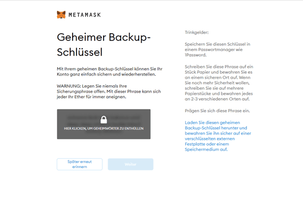Screen dimensions: 303x211
Task: Click the MetaMask fox logo icon
Action: pos(61,15)
